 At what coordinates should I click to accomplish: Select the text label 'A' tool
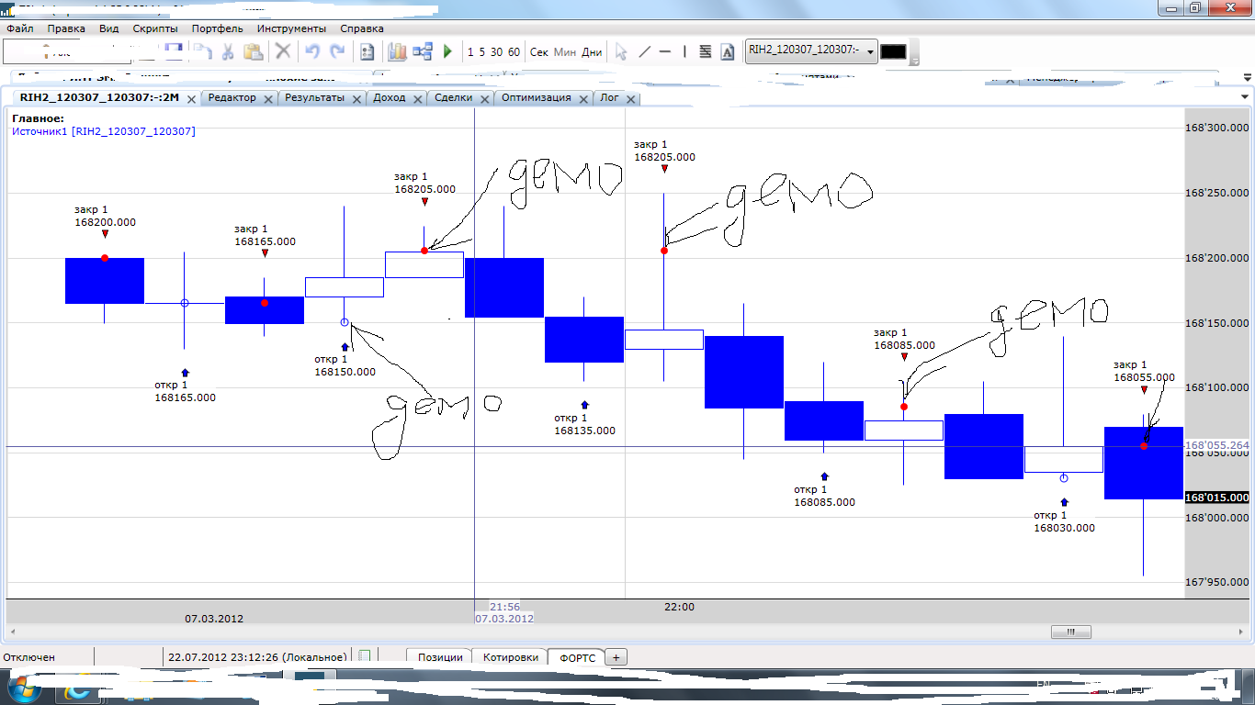click(728, 52)
